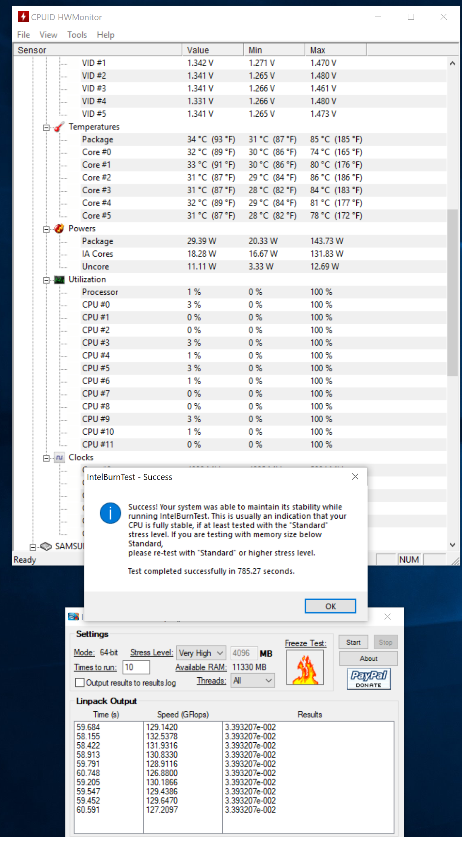The image size is (462, 842).
Task: Collapse the Utilization tree node
Action: (x=46, y=280)
